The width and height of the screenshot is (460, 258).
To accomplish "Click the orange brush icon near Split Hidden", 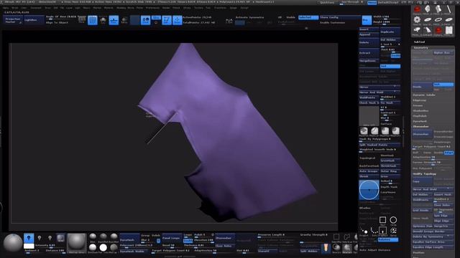I will point(326,248).
